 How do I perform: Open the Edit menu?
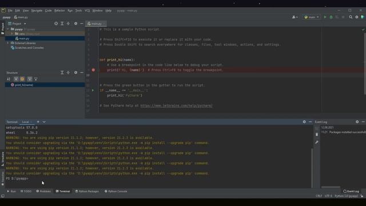point(18,10)
